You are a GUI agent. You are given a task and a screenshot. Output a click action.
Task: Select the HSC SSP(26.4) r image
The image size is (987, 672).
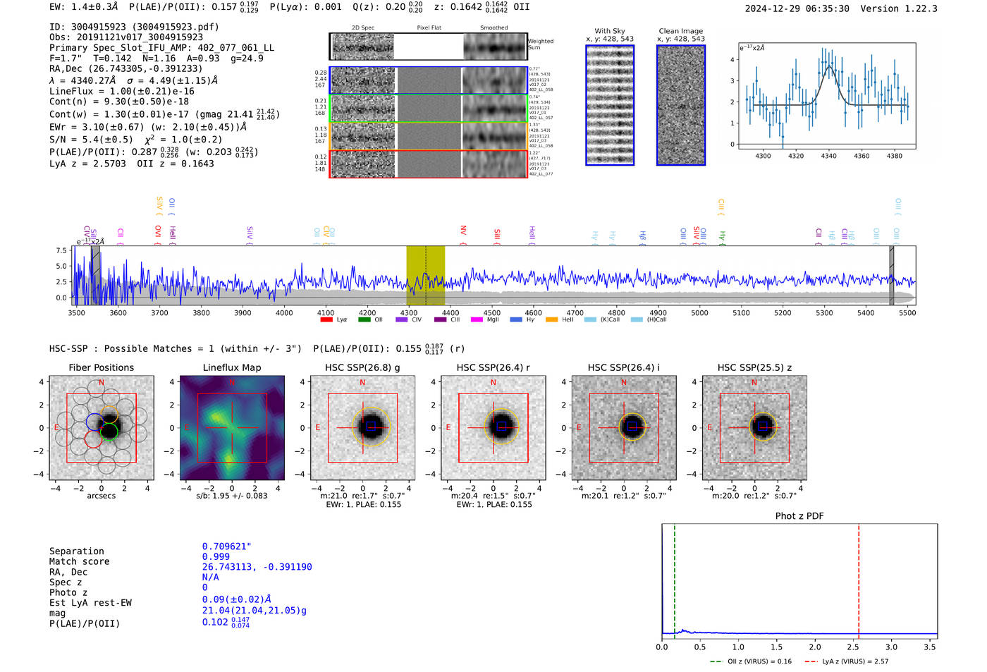tap(493, 428)
